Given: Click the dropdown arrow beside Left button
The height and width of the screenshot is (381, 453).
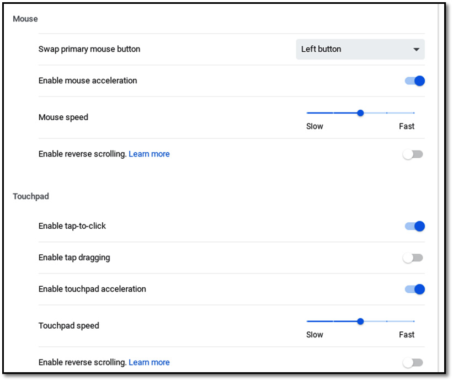Looking at the screenshot, I should (416, 50).
